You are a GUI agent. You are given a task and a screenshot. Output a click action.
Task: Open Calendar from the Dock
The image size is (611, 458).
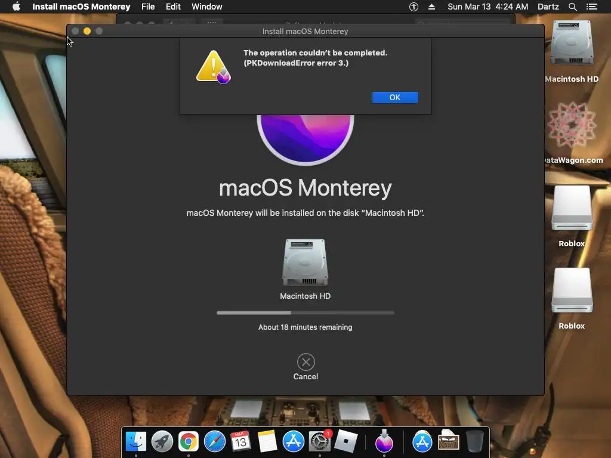coord(240,442)
